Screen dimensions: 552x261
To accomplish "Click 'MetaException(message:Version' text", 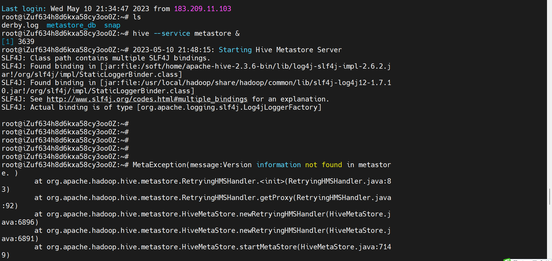I will tap(192, 165).
